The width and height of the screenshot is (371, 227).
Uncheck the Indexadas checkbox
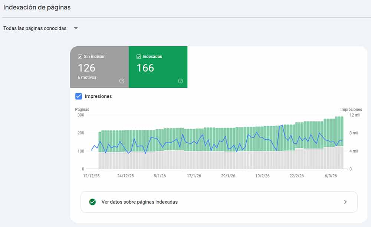click(139, 57)
